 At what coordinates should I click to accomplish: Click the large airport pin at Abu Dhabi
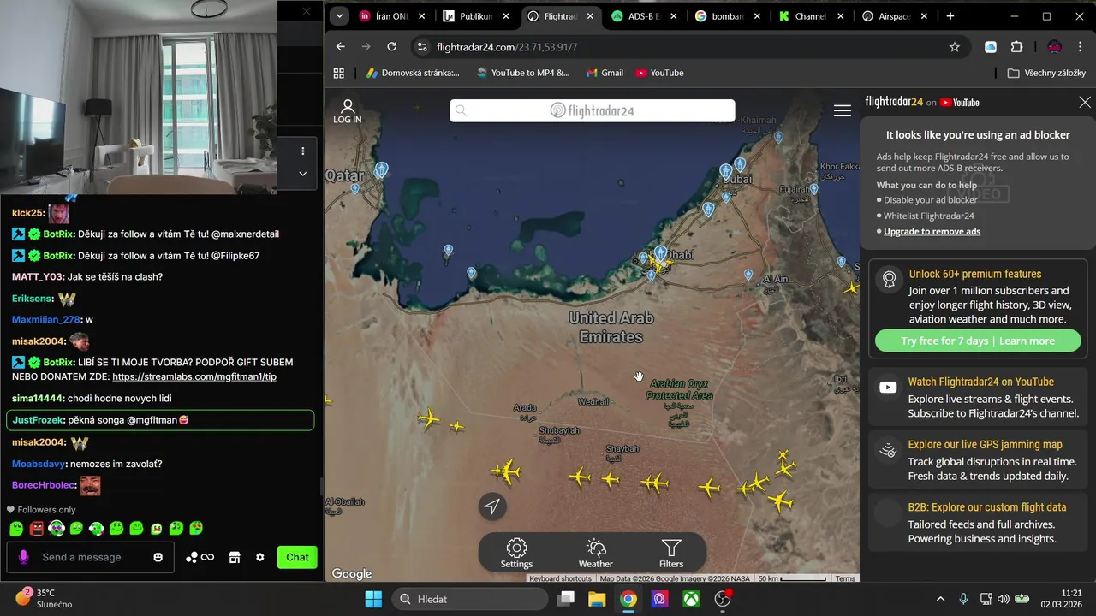660,254
